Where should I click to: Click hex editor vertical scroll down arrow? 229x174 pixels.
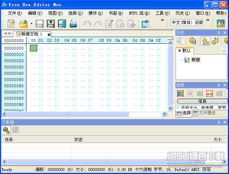coord(170,108)
